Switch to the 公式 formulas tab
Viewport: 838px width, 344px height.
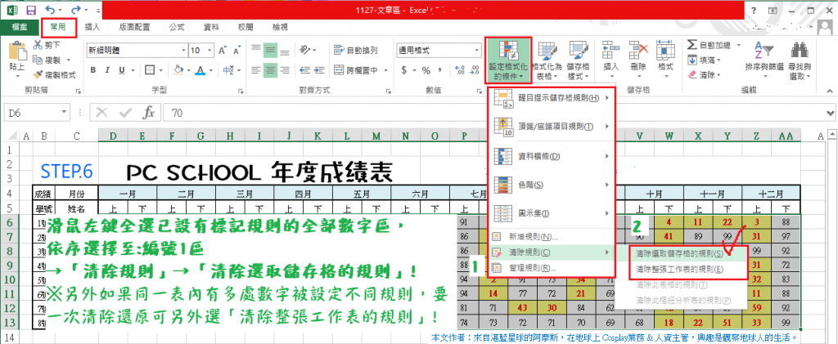click(177, 27)
